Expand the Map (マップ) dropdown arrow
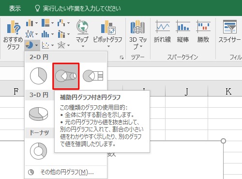 pos(83,47)
